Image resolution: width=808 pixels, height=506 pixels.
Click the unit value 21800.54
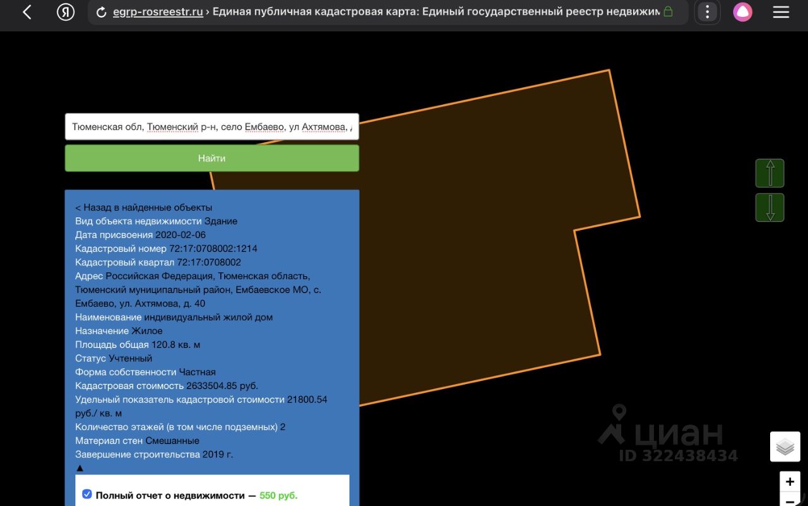click(307, 399)
